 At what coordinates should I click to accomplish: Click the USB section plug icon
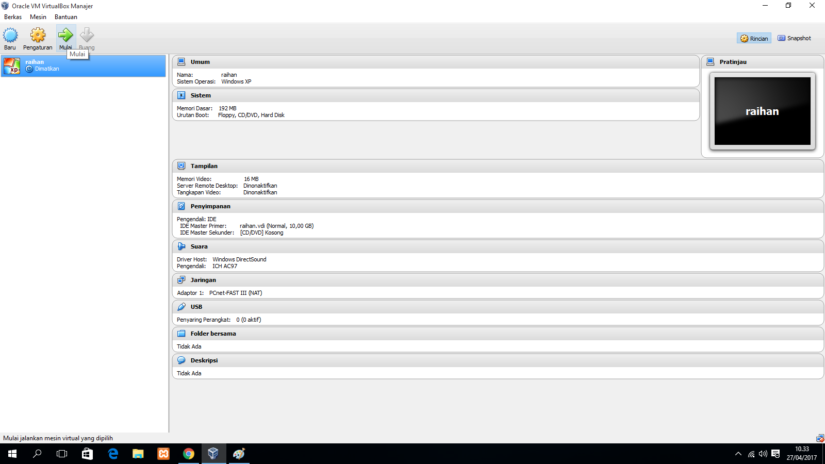(181, 307)
